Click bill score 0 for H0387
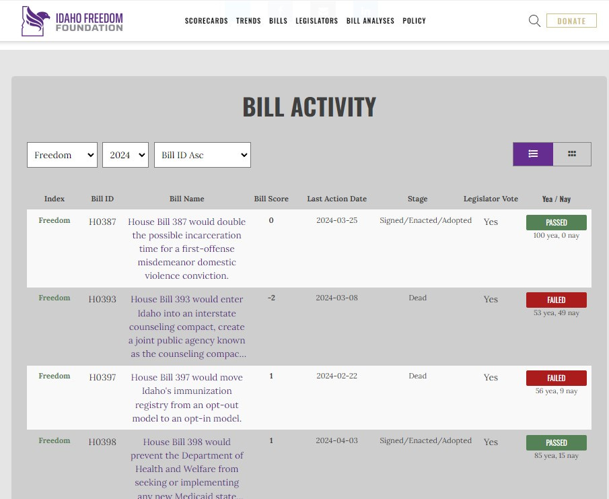 pos(271,220)
